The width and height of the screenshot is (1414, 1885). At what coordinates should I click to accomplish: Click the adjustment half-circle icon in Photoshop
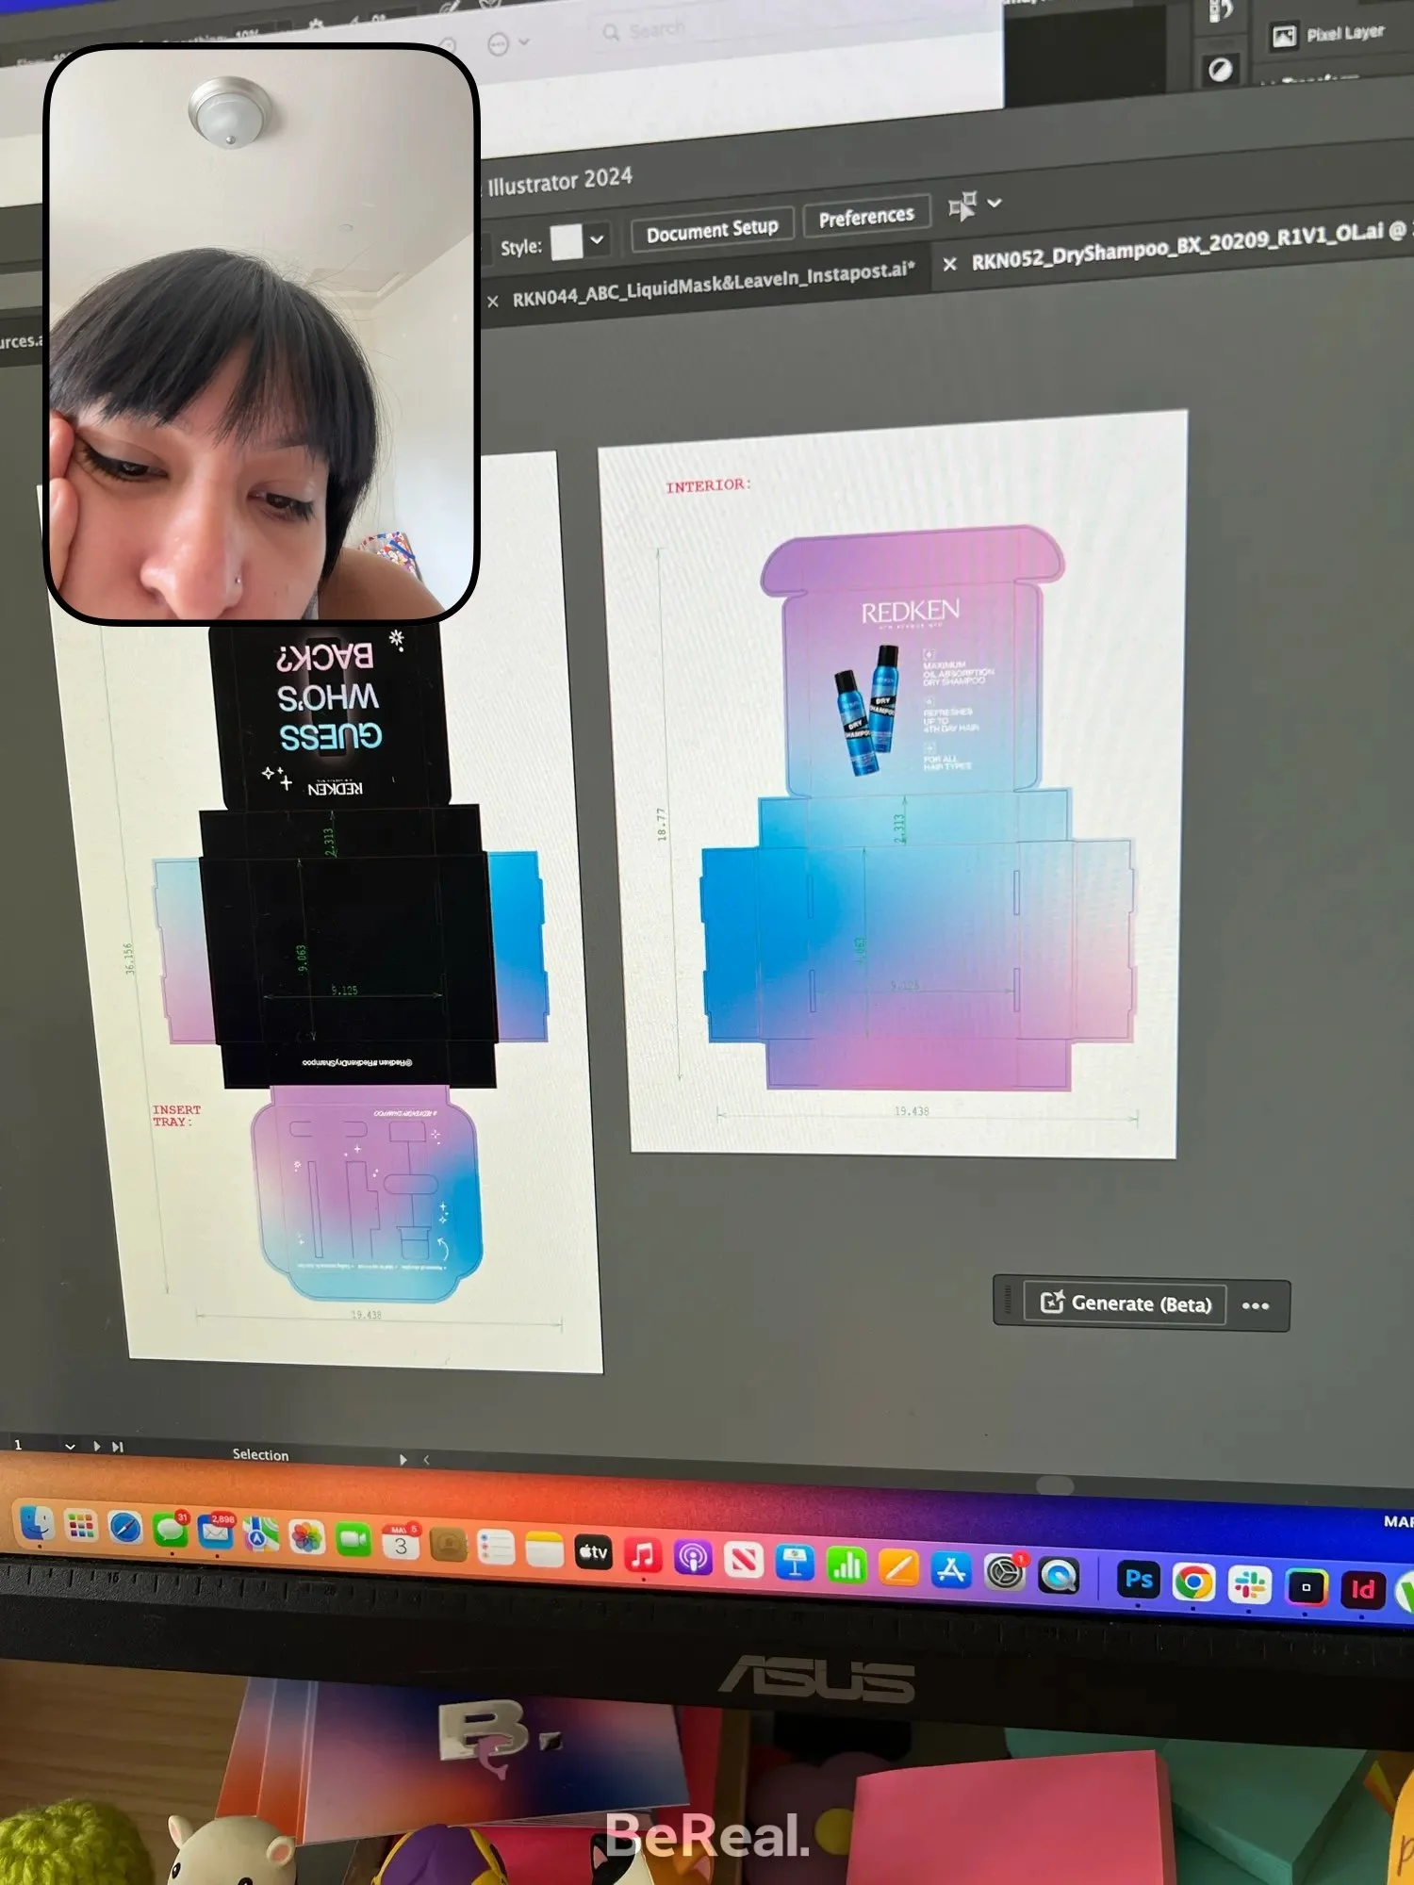pyautogui.click(x=1221, y=70)
